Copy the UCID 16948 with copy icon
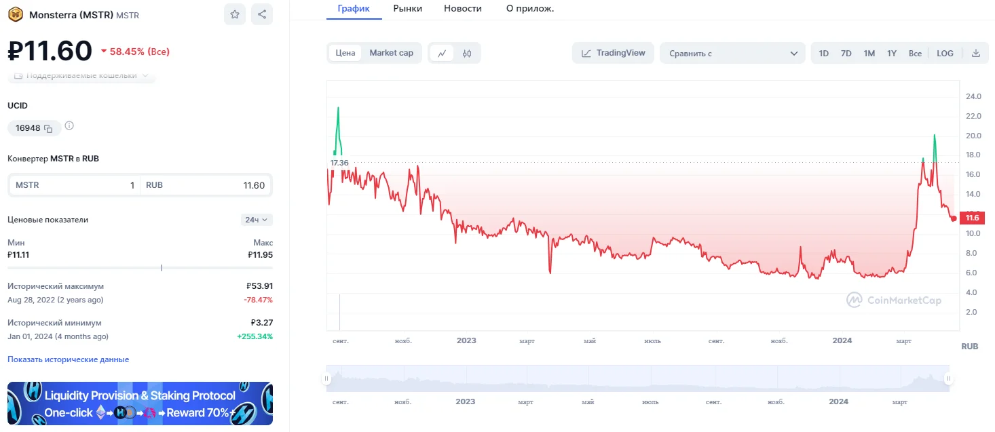995x432 pixels. pos(48,128)
